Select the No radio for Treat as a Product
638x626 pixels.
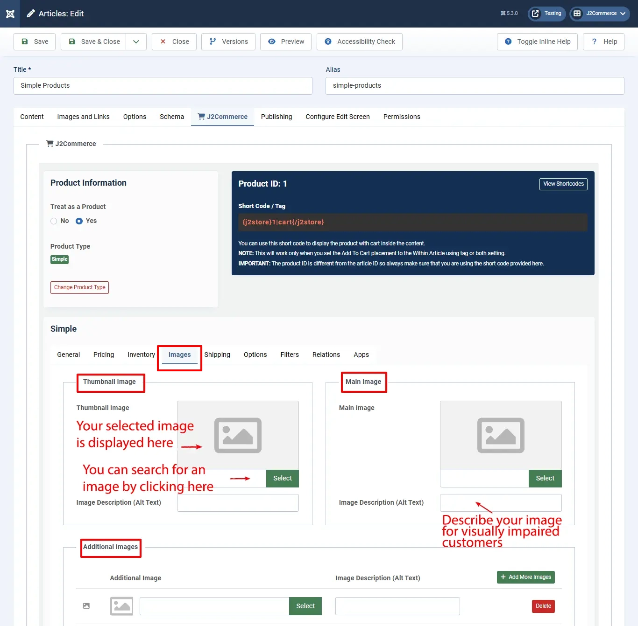click(x=54, y=221)
